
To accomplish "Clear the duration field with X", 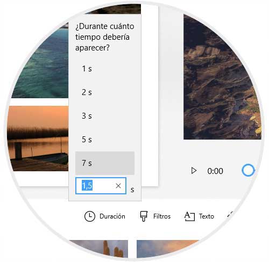I will [118, 186].
